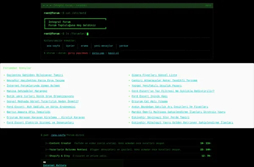Open Yozgat Yenifakılı Ucuzluk Pazarı topic

(x=157, y=85)
